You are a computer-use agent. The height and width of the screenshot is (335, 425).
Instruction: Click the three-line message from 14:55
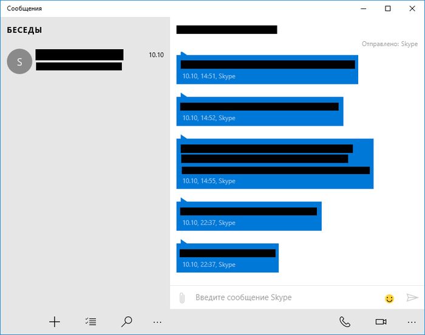click(274, 164)
